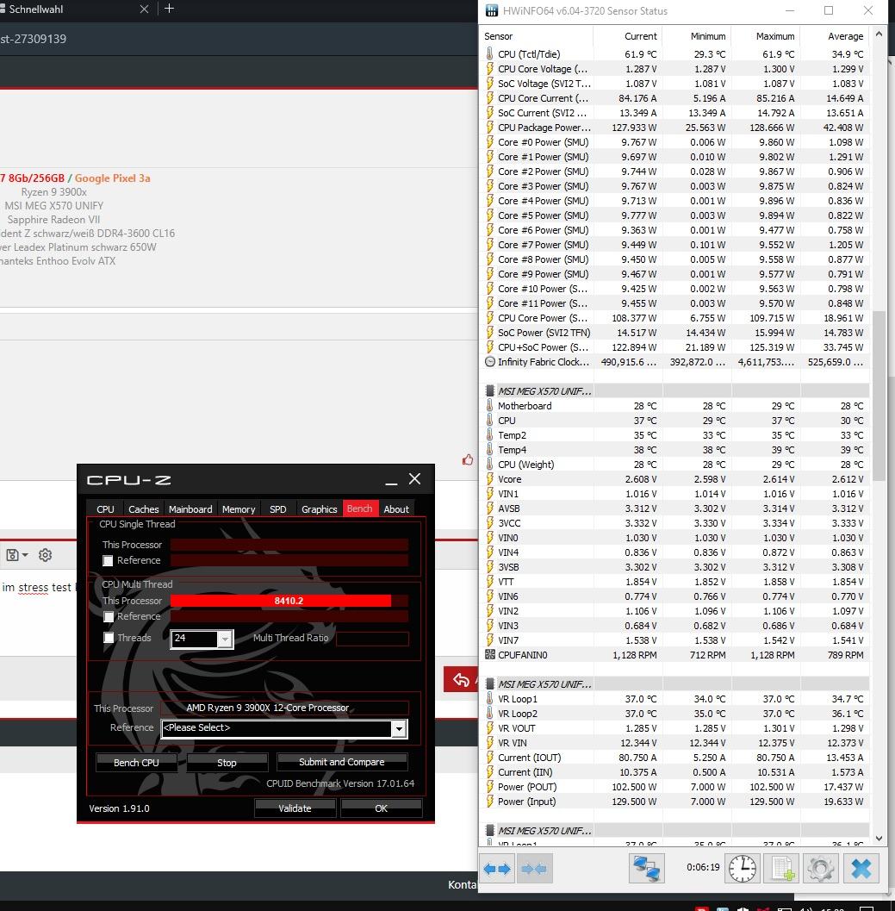
Task: Click the Average column header
Action: coord(834,36)
